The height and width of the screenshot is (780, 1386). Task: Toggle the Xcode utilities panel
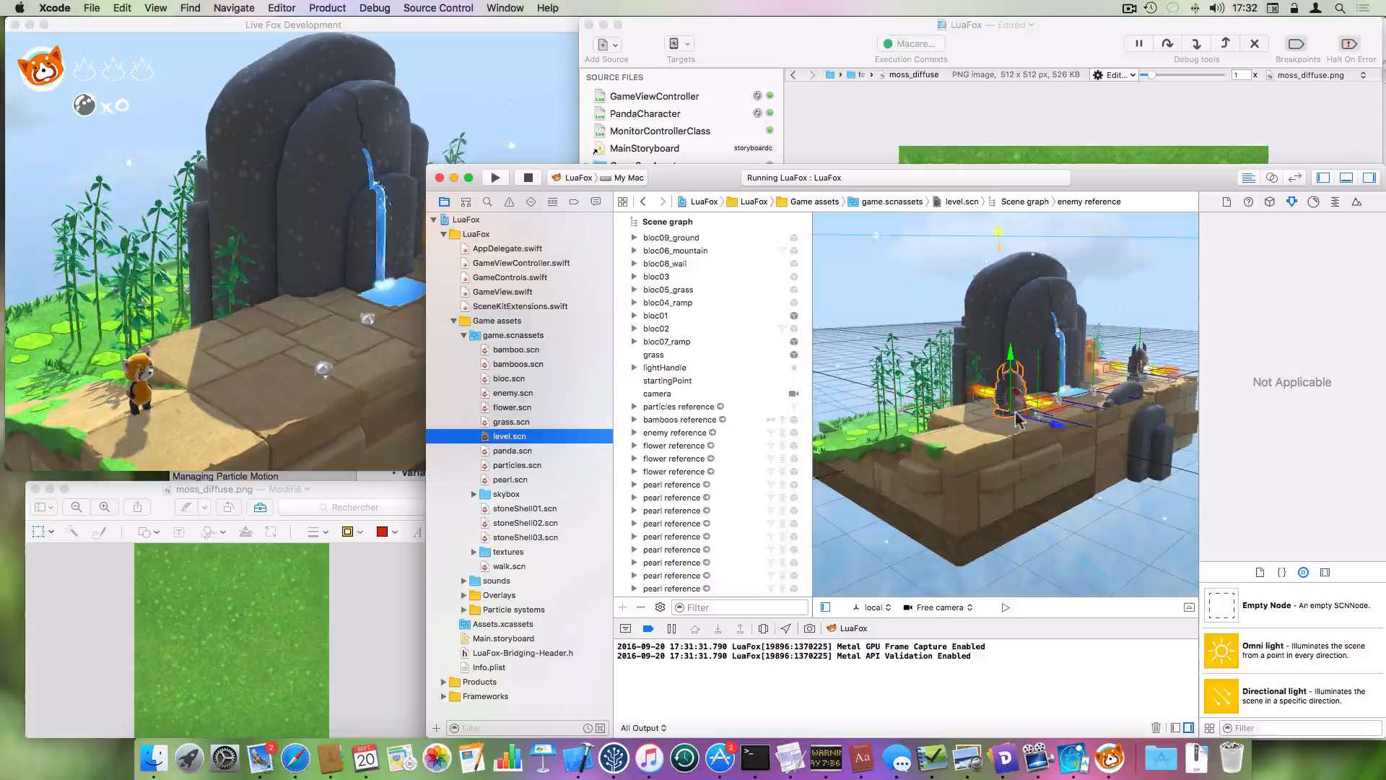click(x=1369, y=178)
